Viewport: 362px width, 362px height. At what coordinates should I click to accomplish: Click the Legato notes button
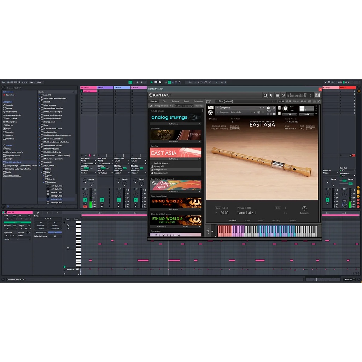pyautogui.click(x=41, y=228)
